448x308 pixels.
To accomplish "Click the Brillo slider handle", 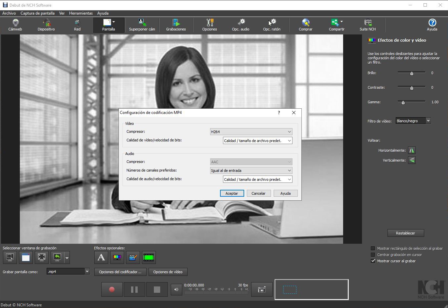I will coord(412,73).
